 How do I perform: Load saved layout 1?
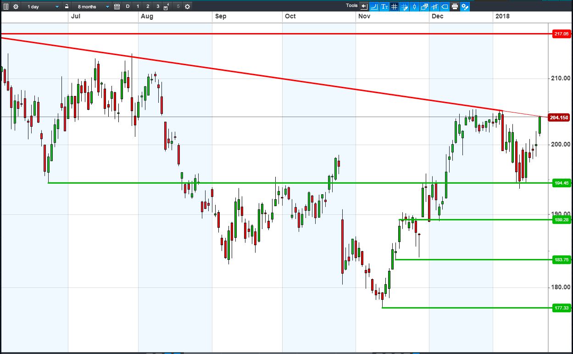click(138, 6)
